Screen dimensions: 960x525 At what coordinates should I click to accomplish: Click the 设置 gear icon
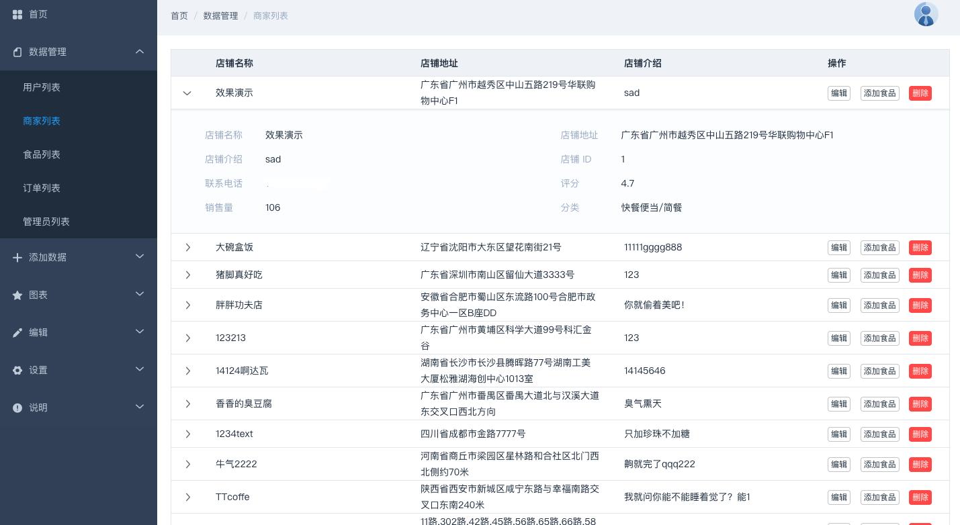(x=17, y=370)
